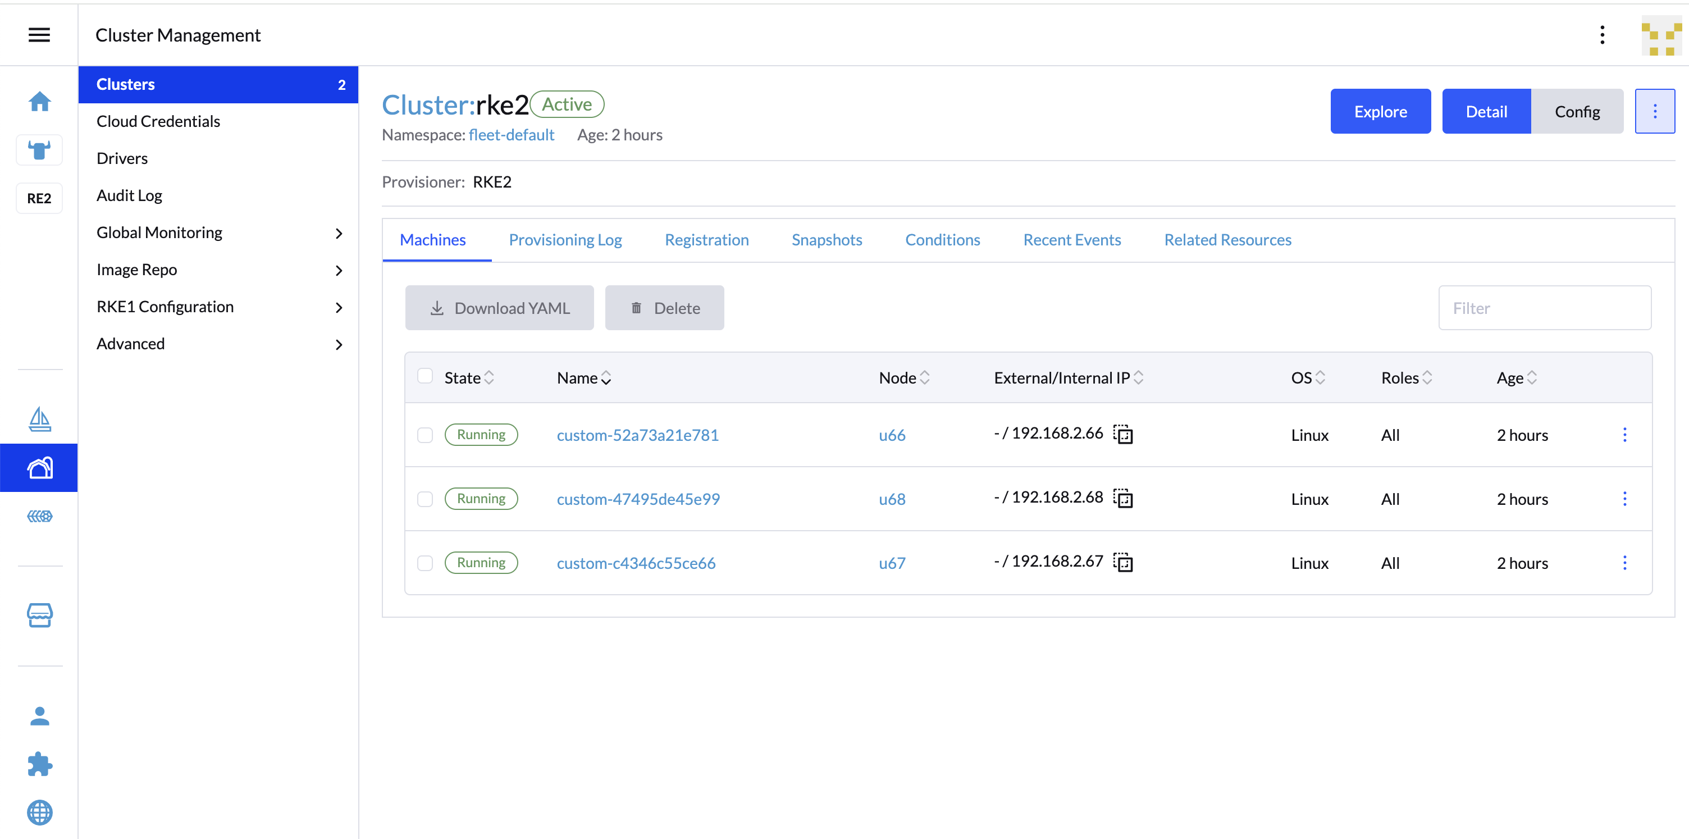Open Extensions puzzle piece icon
This screenshot has width=1689, height=839.
click(x=39, y=764)
